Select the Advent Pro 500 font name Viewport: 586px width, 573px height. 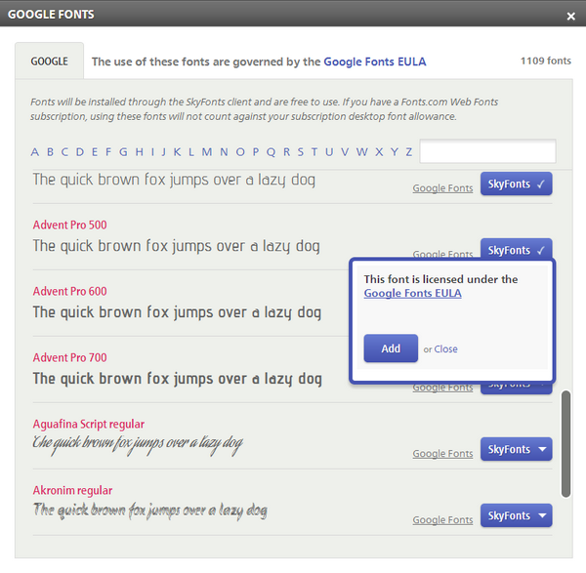(70, 225)
